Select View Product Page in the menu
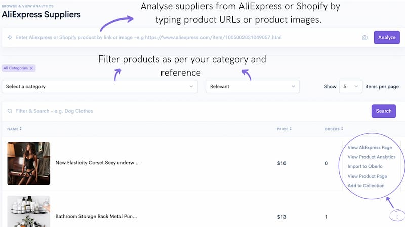 (367, 176)
